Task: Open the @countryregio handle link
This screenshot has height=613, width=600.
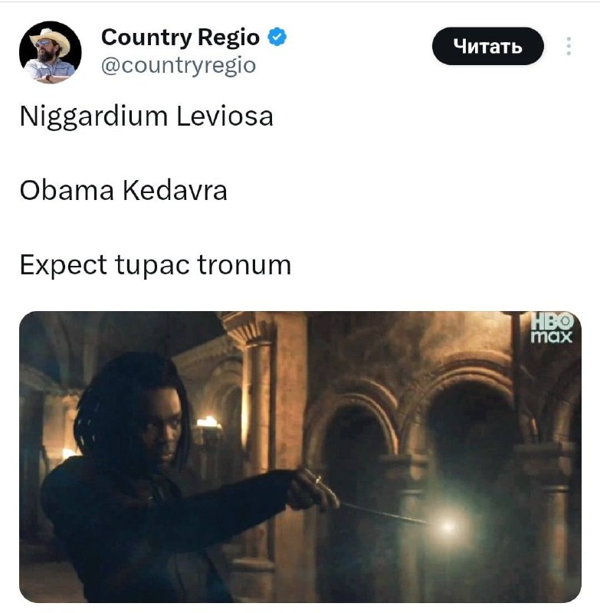Action: 179,65
